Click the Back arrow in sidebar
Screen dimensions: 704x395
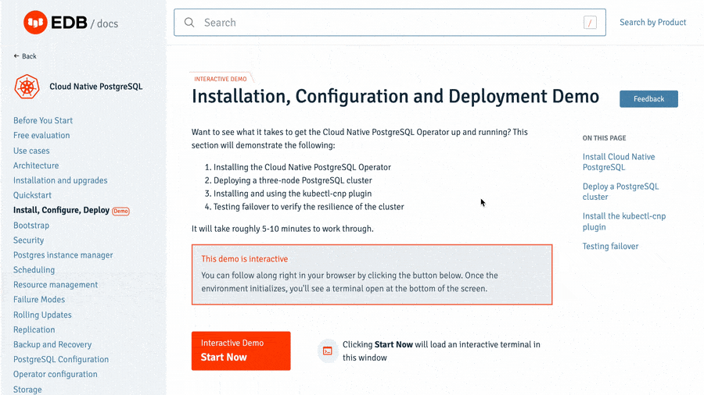pyautogui.click(x=17, y=56)
